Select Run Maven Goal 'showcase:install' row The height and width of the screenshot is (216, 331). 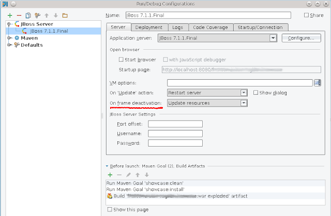tap(215, 190)
